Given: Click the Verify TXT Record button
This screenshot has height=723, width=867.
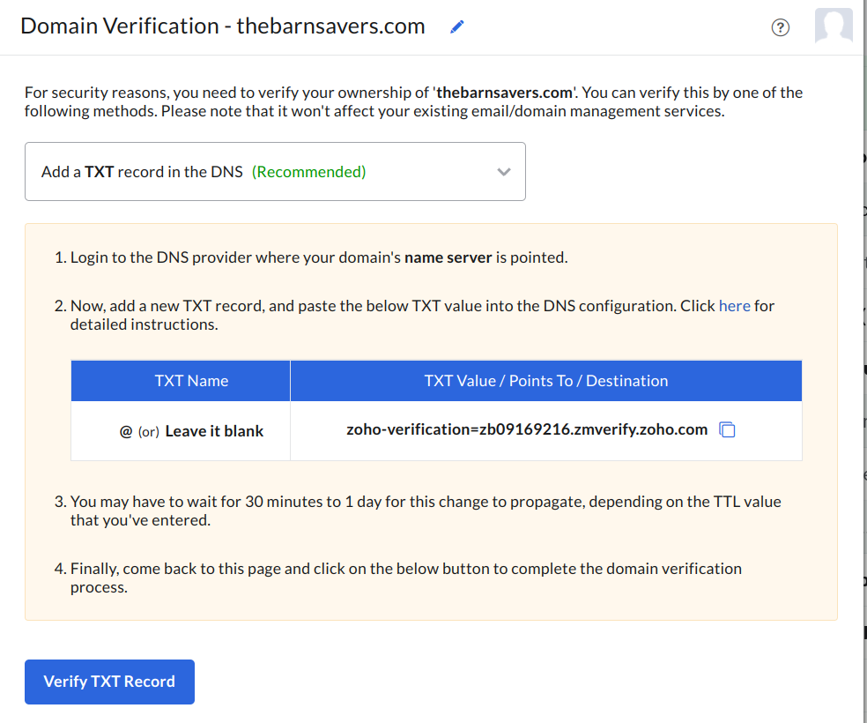Looking at the screenshot, I should [109, 682].
